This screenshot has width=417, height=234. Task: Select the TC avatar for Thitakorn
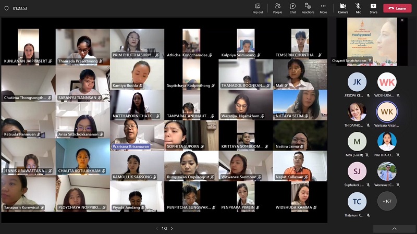coord(357,201)
